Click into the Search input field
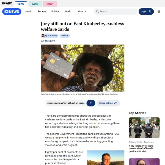This screenshot has height=165, width=165. click(116, 12)
